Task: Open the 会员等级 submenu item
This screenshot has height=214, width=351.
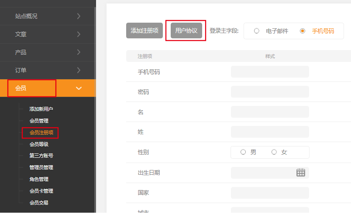Action: click(x=39, y=144)
